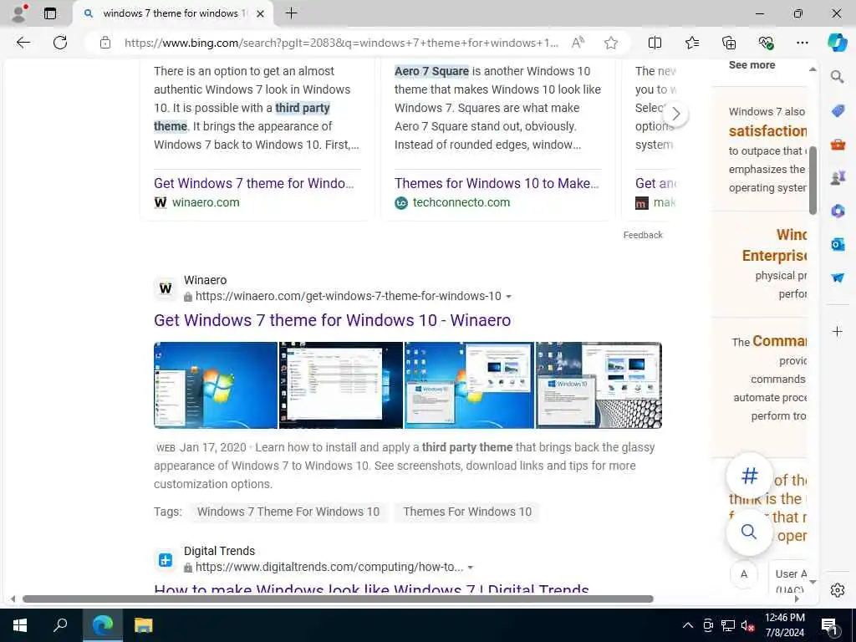Click the vertical scrollbar thumb
Screen dimensions: 856x642
pos(813,181)
